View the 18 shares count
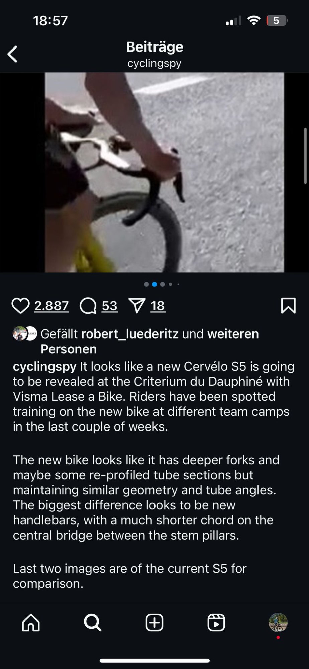 click(158, 306)
